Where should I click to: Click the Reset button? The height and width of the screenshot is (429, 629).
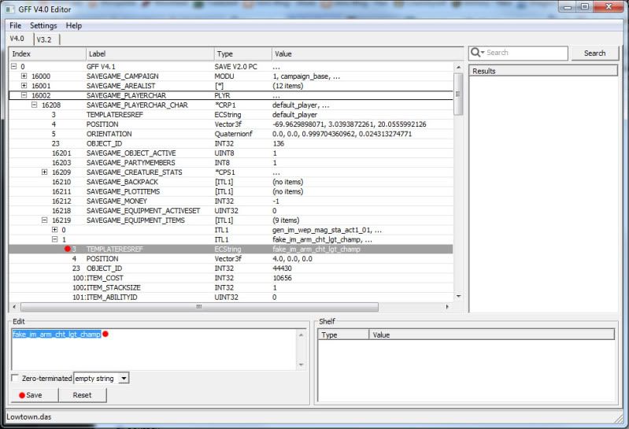(x=82, y=395)
